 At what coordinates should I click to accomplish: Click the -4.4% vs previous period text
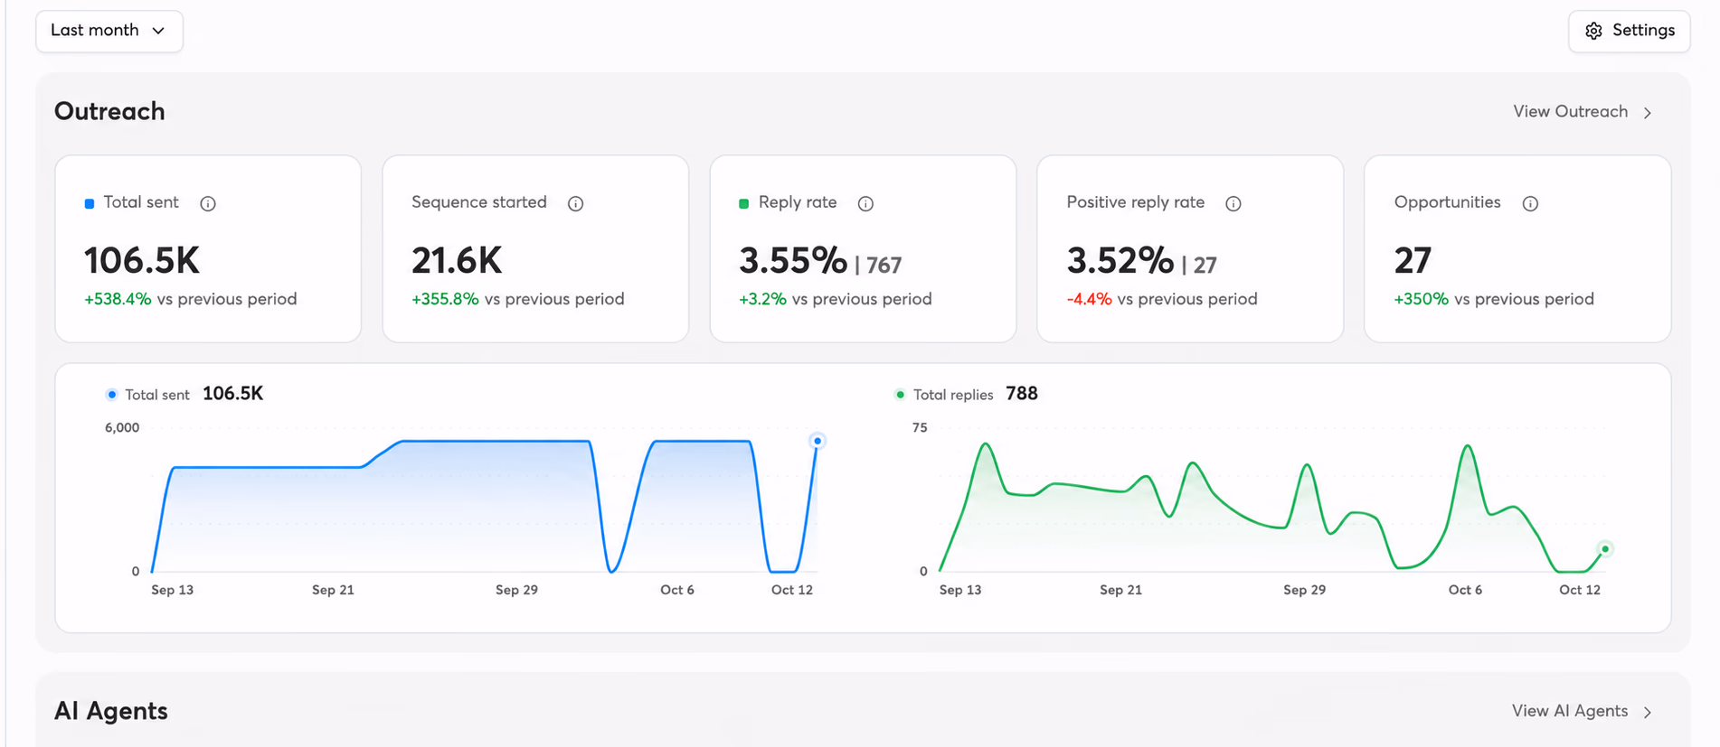pyautogui.click(x=1162, y=299)
